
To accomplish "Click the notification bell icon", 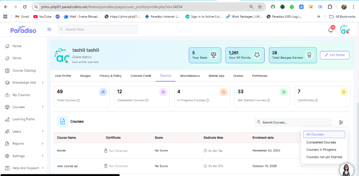I will pyautogui.click(x=331, y=30).
